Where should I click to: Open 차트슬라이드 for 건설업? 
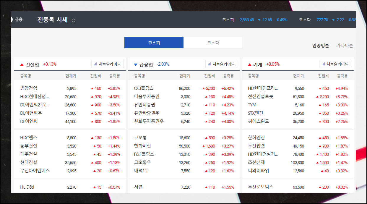pos(107,64)
